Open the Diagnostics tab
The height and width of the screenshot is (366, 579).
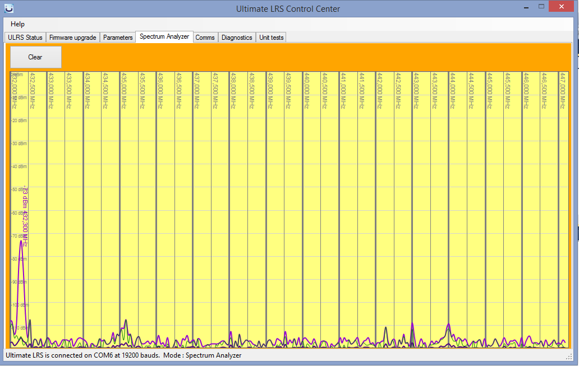pyautogui.click(x=237, y=37)
